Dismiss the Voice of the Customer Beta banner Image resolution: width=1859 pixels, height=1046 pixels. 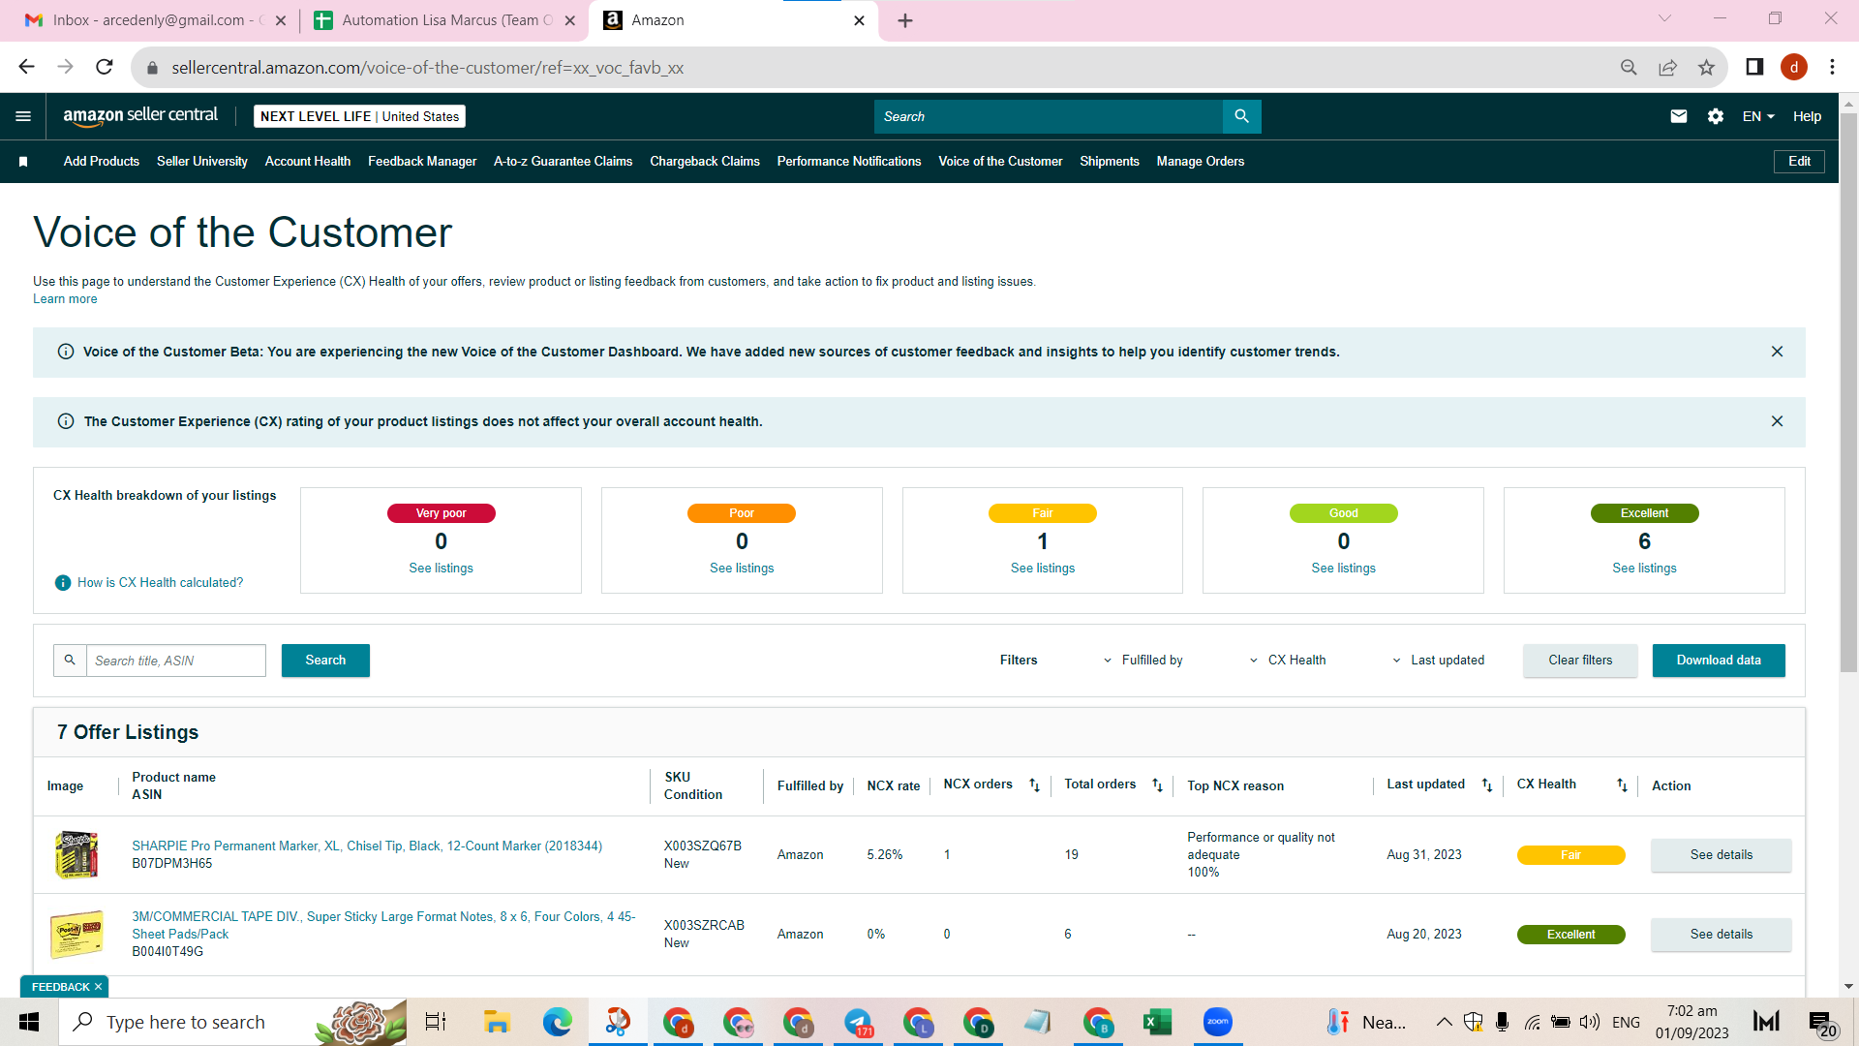coord(1777,352)
